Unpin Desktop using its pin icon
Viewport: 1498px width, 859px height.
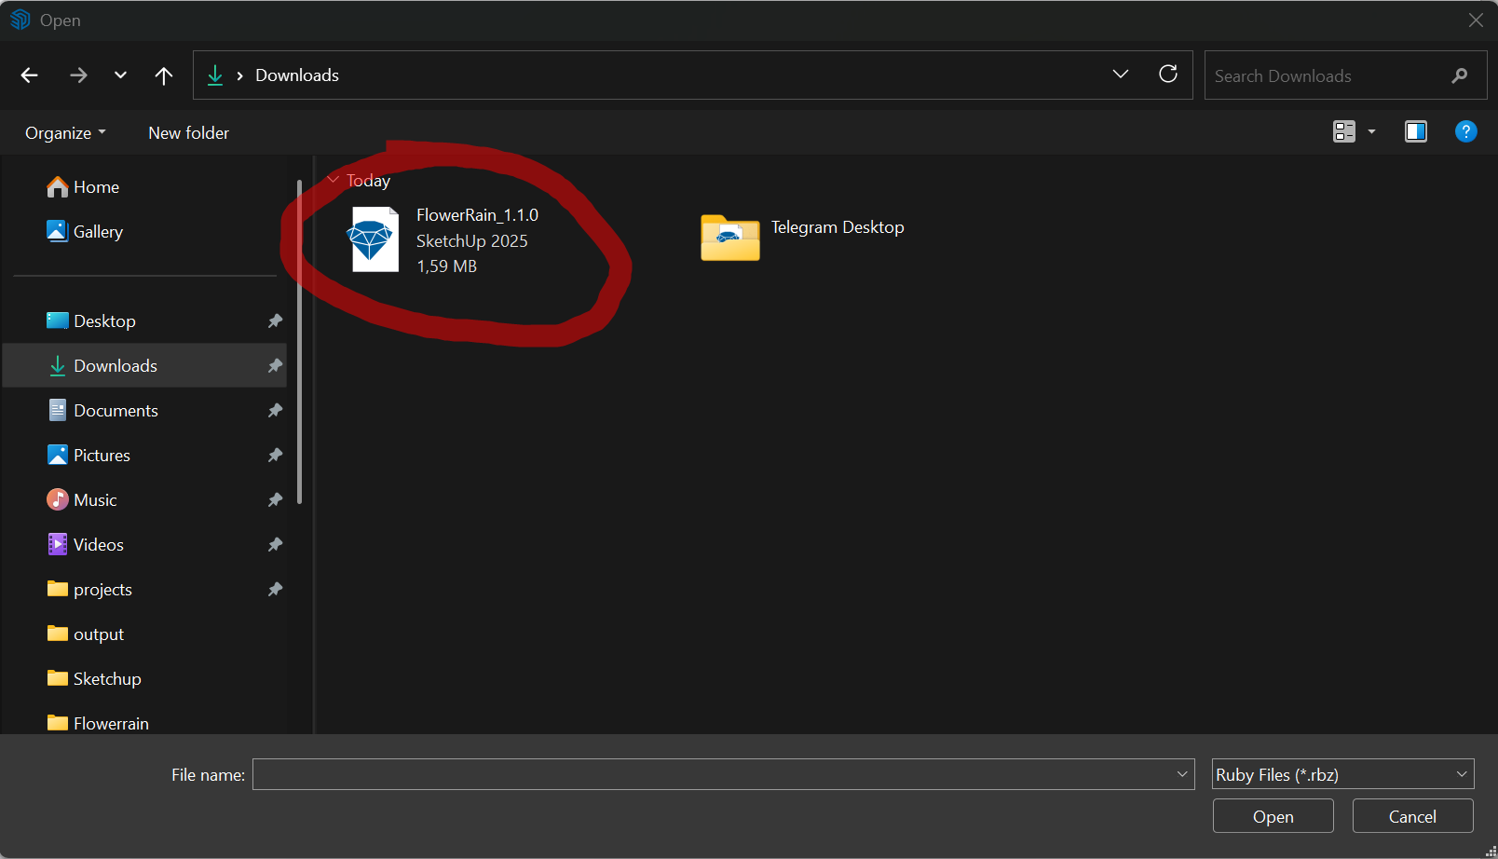[275, 321]
